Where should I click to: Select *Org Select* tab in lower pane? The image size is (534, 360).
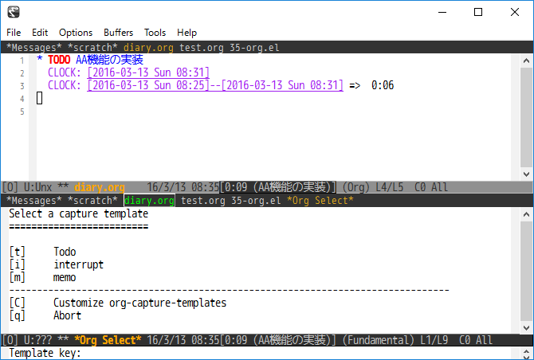[320, 201]
